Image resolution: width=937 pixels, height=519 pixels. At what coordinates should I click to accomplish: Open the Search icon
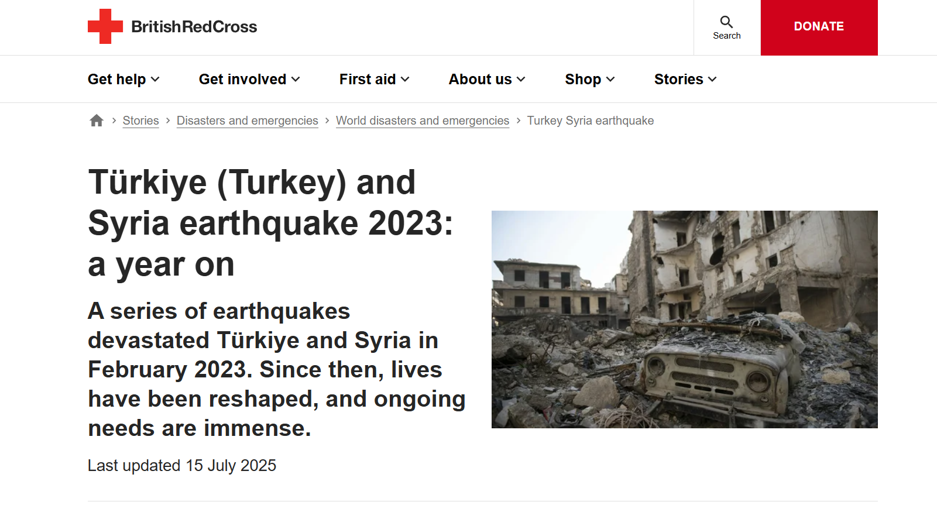tap(727, 26)
